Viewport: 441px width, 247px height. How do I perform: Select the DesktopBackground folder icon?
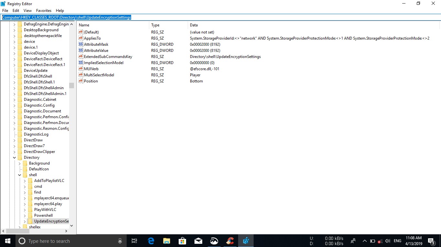point(20,30)
